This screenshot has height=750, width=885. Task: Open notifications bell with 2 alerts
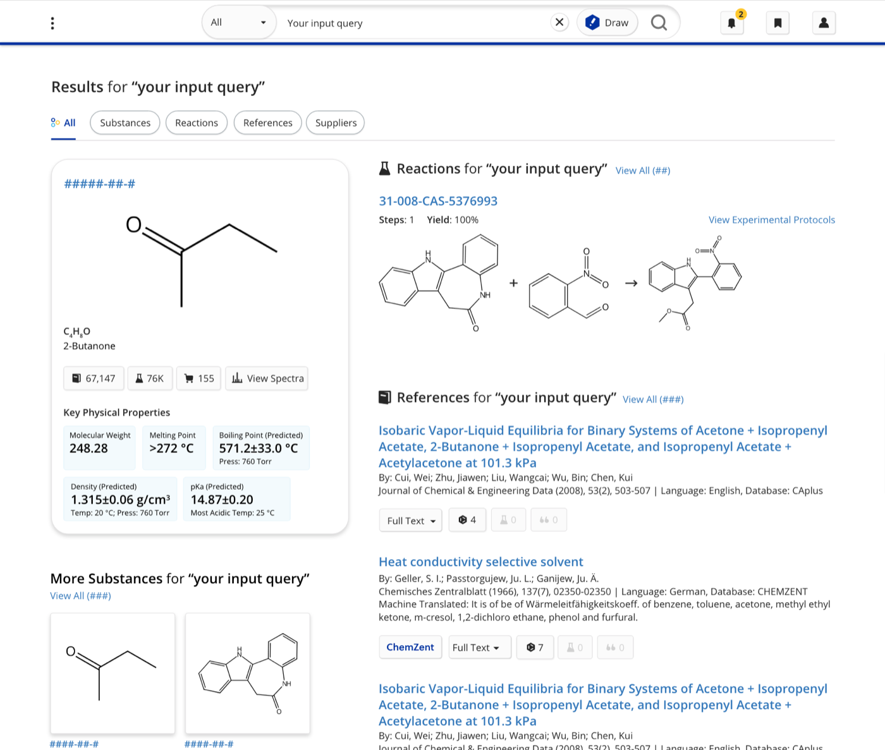click(x=732, y=23)
